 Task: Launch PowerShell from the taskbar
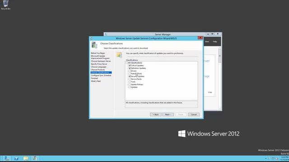click(x=16, y=158)
